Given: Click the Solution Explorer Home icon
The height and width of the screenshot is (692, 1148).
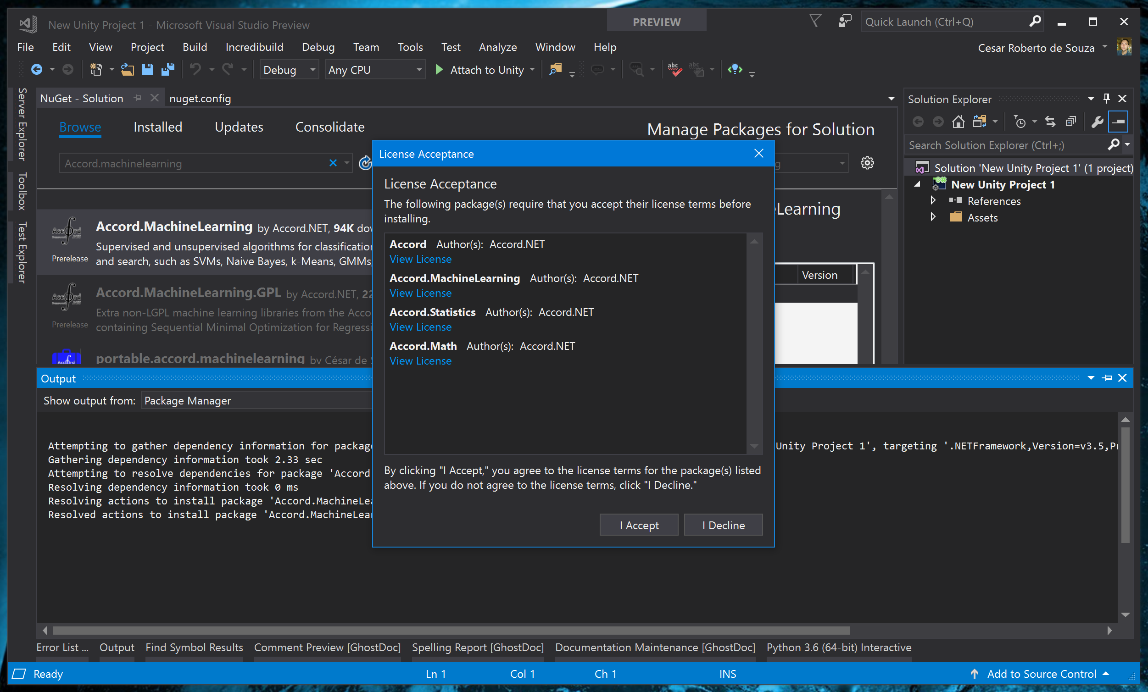Looking at the screenshot, I should click(959, 122).
